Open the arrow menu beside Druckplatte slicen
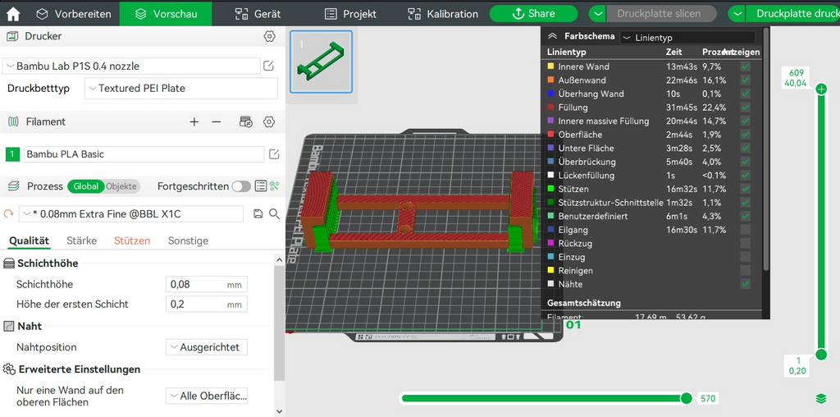This screenshot has height=417, width=840. (x=598, y=13)
